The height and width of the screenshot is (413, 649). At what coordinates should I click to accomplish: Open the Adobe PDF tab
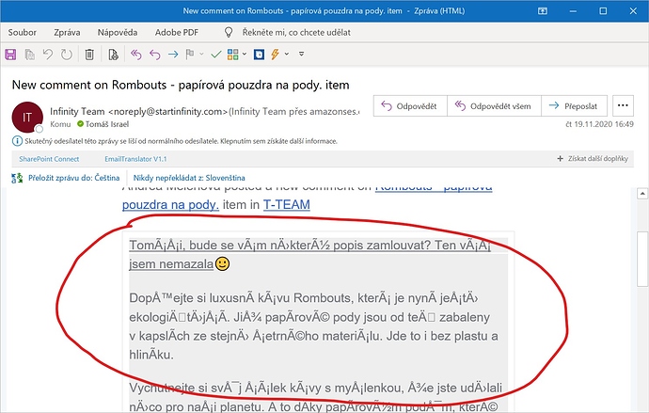click(x=177, y=32)
